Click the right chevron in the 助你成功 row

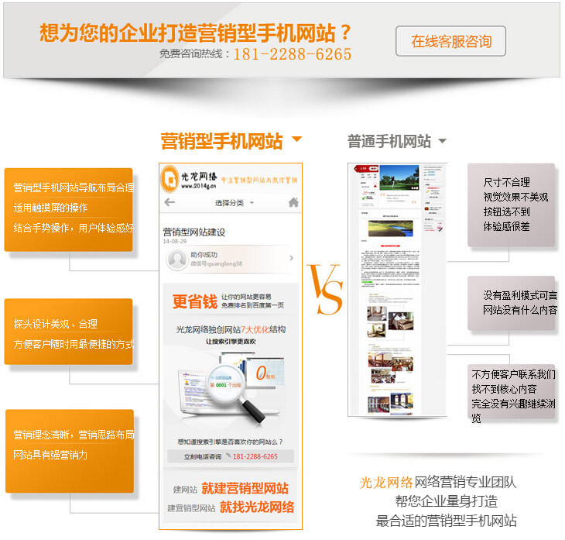point(291,259)
